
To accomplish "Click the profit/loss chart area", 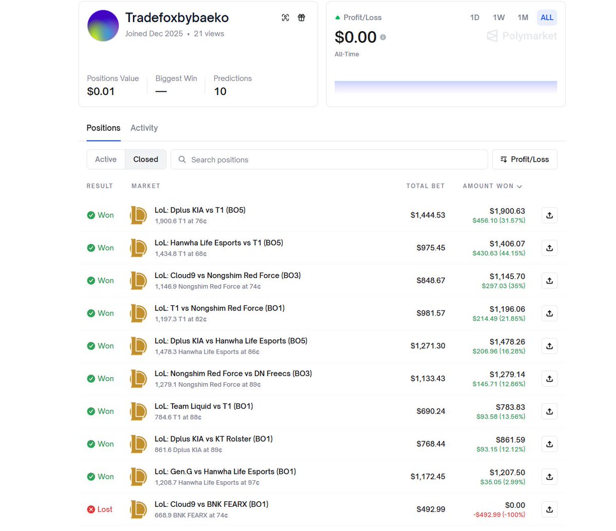I will point(446,87).
